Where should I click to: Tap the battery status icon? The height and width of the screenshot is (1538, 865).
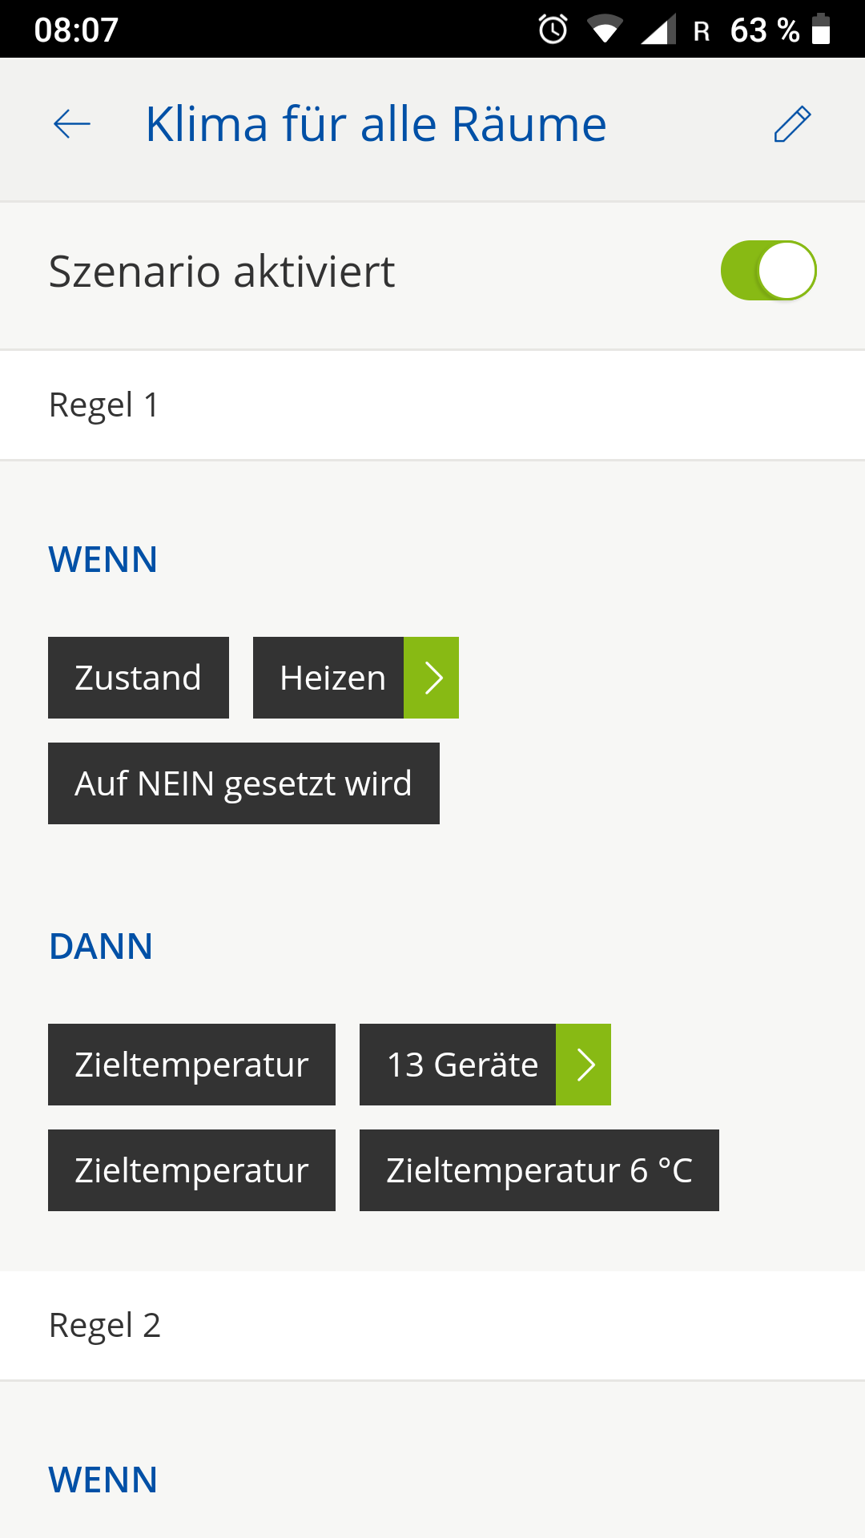pyautogui.click(x=821, y=30)
